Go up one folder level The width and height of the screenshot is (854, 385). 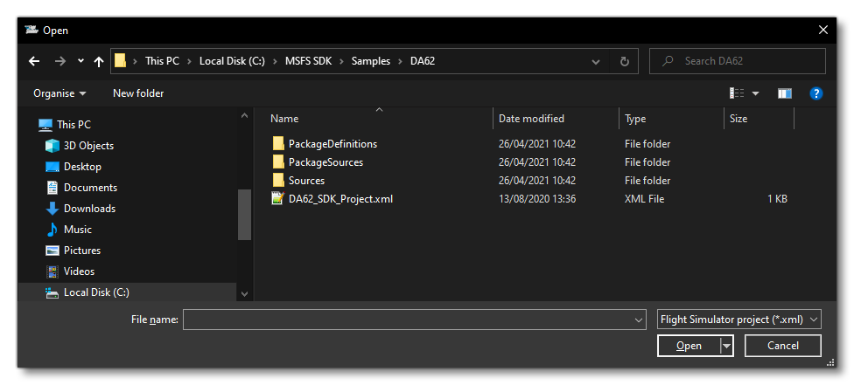coord(98,61)
